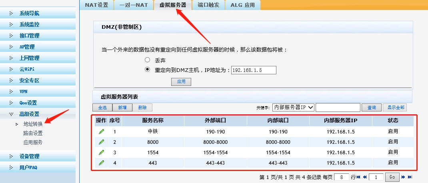
Task: Expand VPN menu section
Action: [38, 91]
